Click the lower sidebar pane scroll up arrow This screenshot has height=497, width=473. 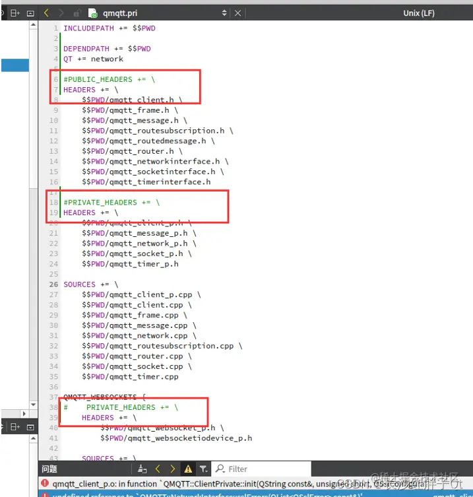coord(33,438)
